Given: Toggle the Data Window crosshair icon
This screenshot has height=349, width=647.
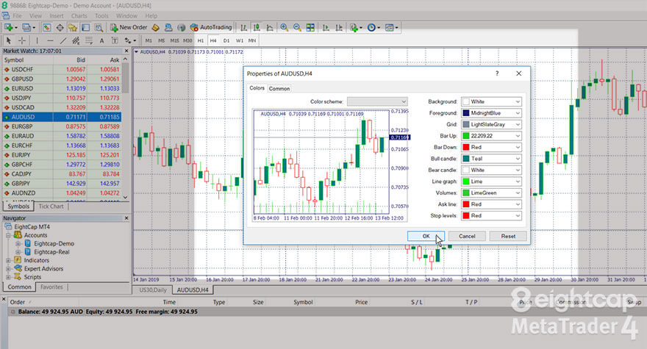Looking at the screenshot, I should pos(60,27).
